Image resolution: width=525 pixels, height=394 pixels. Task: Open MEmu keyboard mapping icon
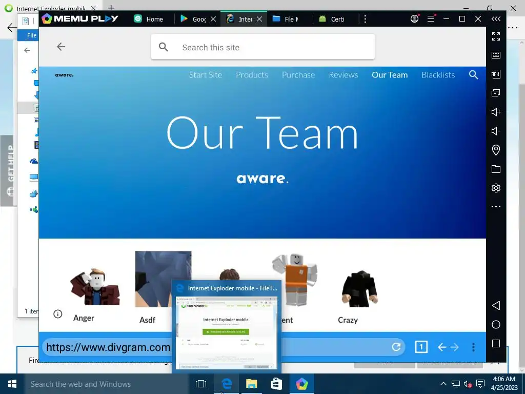pos(496,55)
